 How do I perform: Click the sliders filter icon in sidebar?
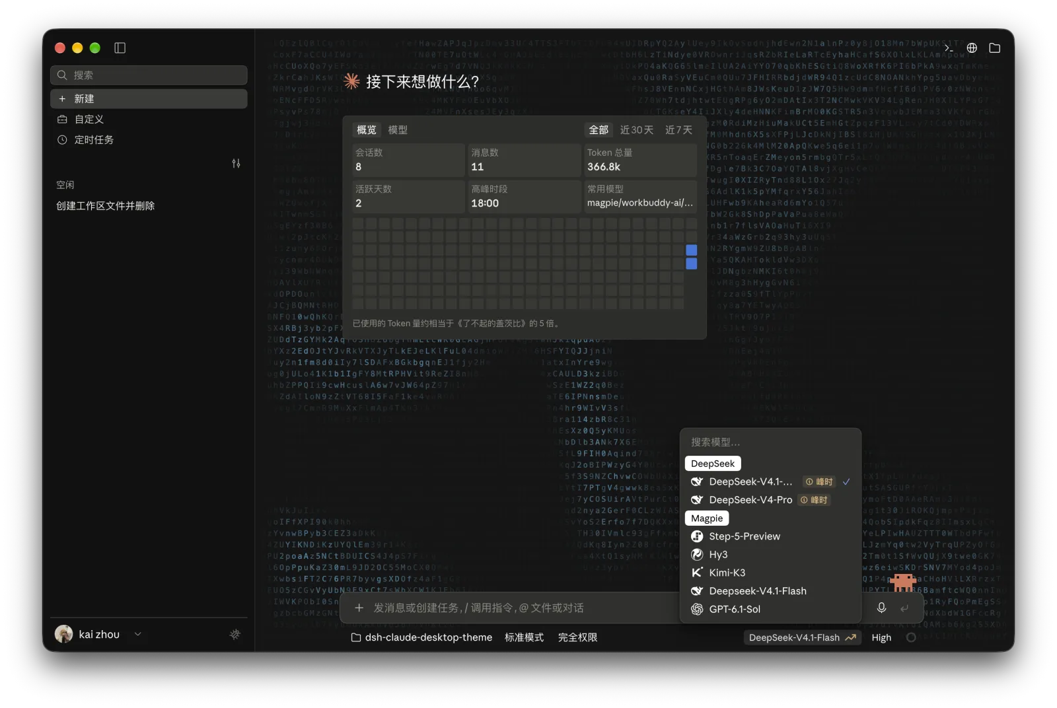click(x=236, y=163)
